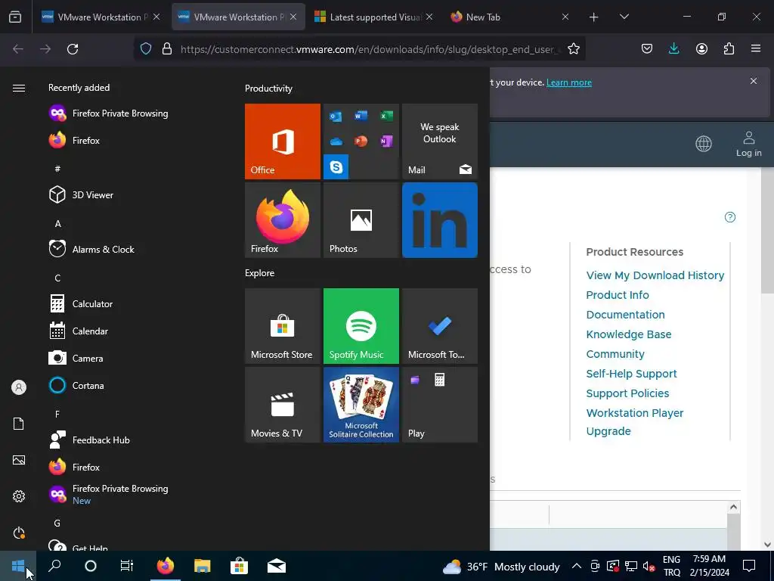
Task: Switch to the New Tab browser tab
Action: coord(509,17)
